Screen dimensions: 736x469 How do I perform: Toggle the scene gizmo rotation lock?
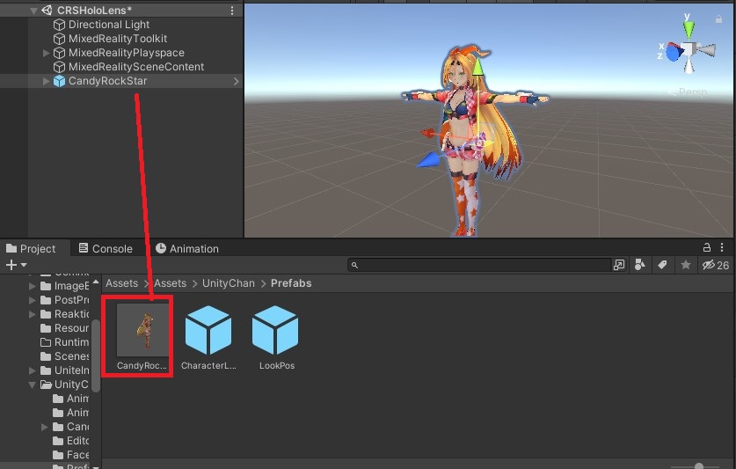pyautogui.click(x=718, y=19)
